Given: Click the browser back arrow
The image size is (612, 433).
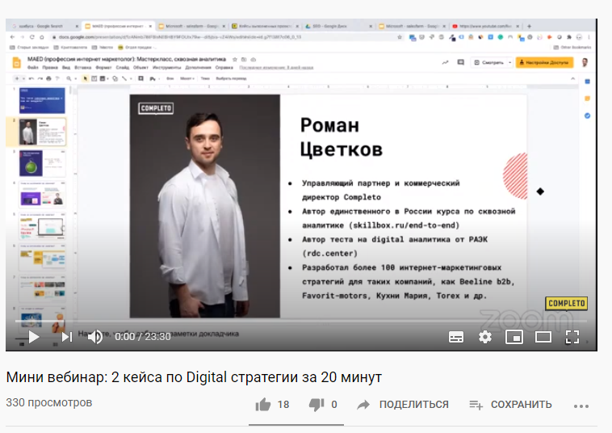Looking at the screenshot, I should pos(12,37).
